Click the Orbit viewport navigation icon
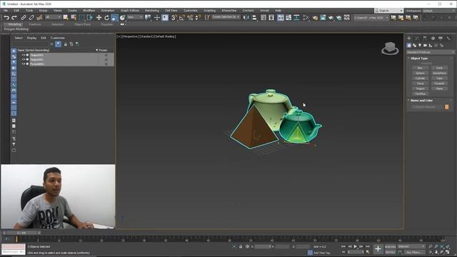Screen dimensions: 457x257 [442, 252]
